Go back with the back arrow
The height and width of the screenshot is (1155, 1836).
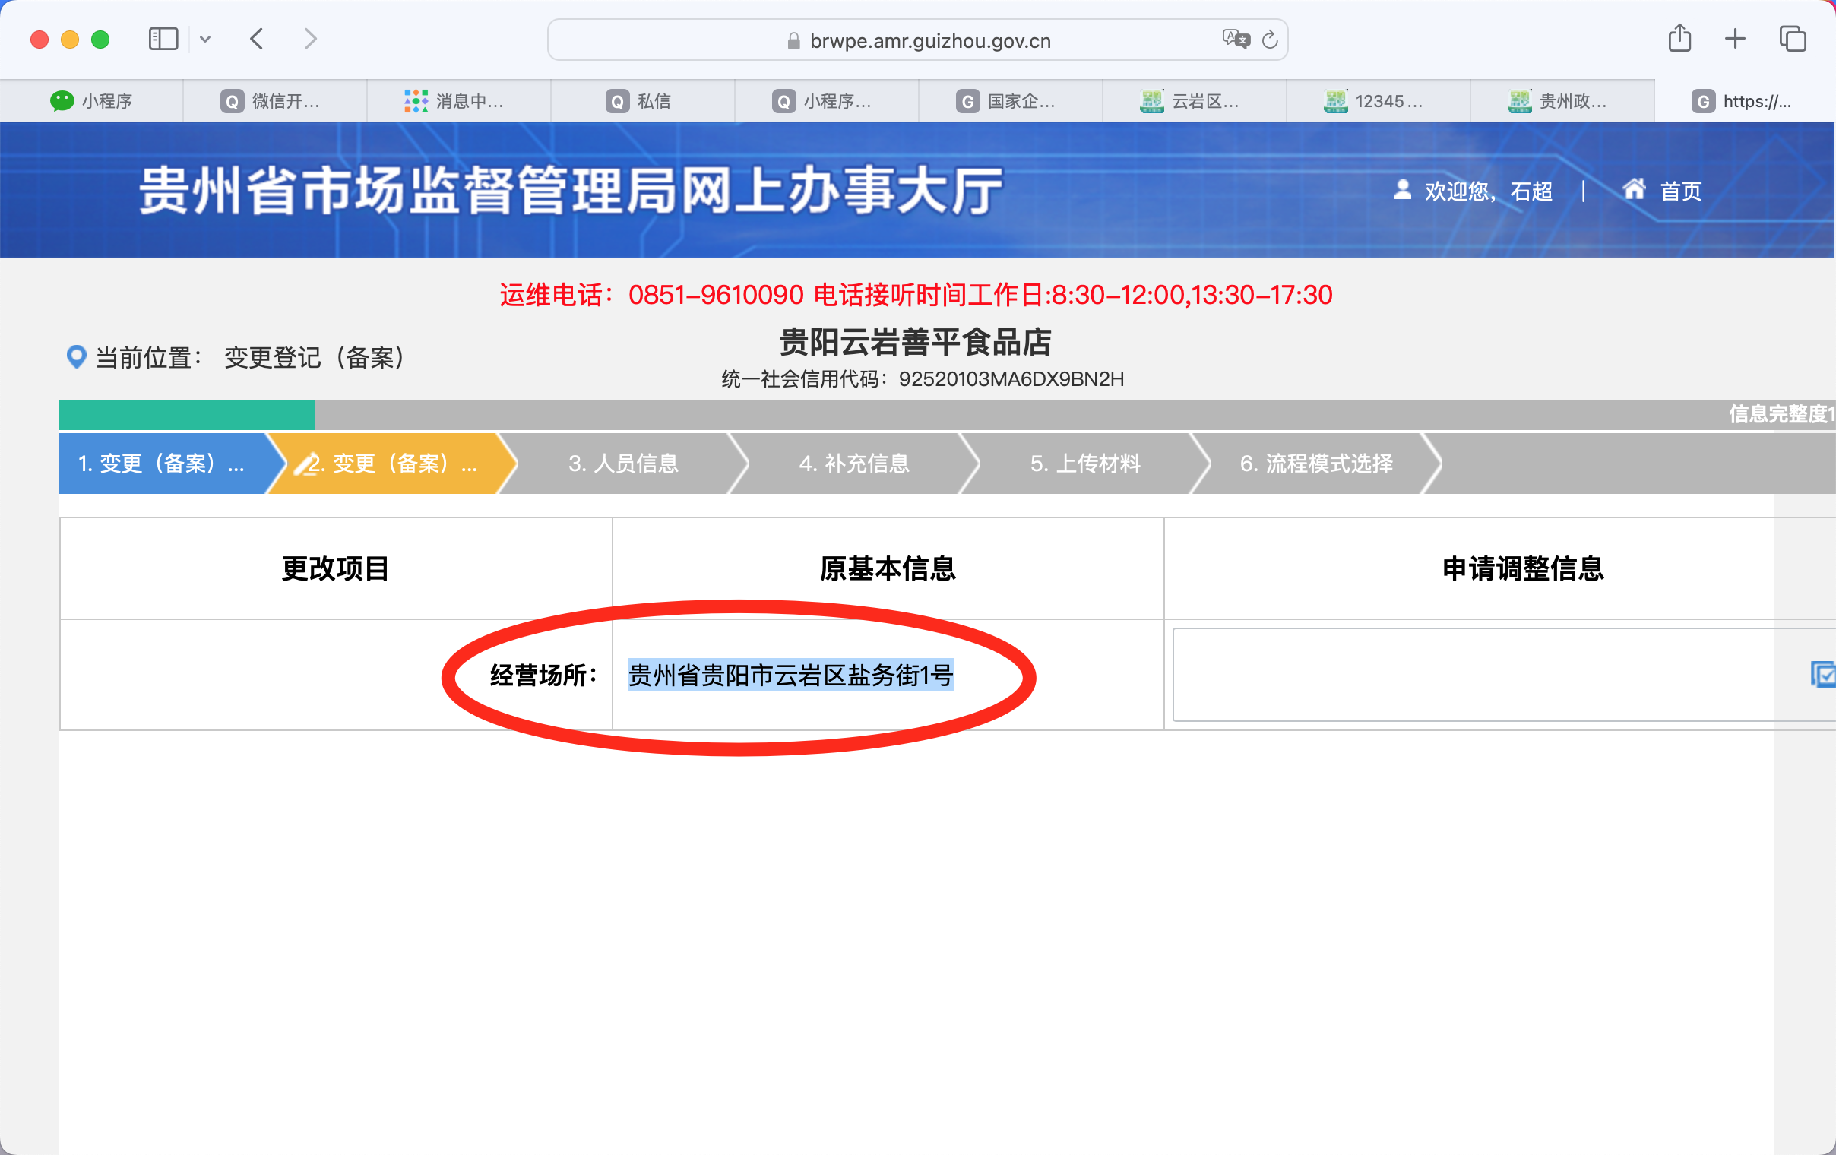pyautogui.click(x=257, y=39)
